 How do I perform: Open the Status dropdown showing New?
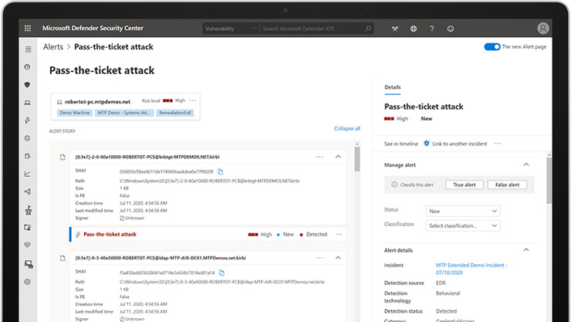pyautogui.click(x=463, y=211)
